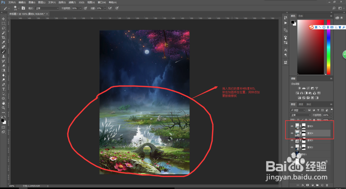Screen dimensions: 346x189
Task: Hide the 素材3 layer
Action: [292, 140]
